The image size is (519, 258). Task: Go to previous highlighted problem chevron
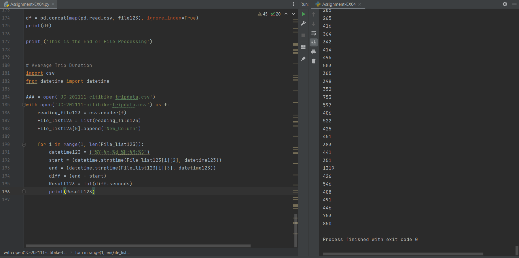[286, 14]
